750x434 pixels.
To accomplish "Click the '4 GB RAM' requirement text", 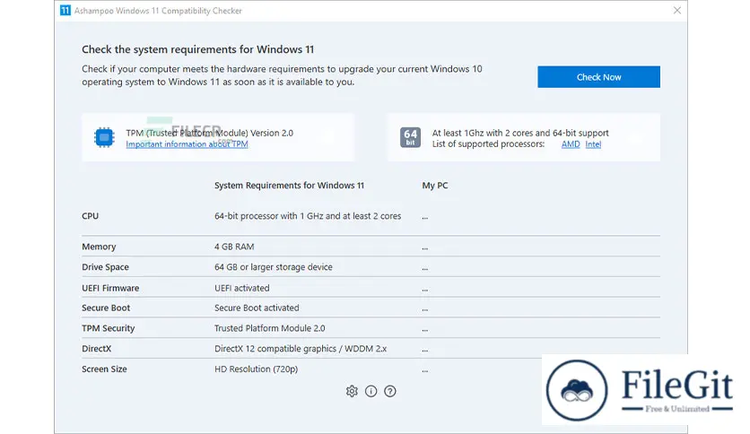I will point(234,247).
